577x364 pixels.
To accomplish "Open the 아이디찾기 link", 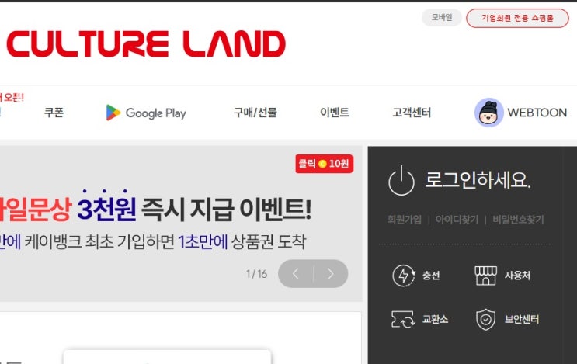I will tap(457, 220).
